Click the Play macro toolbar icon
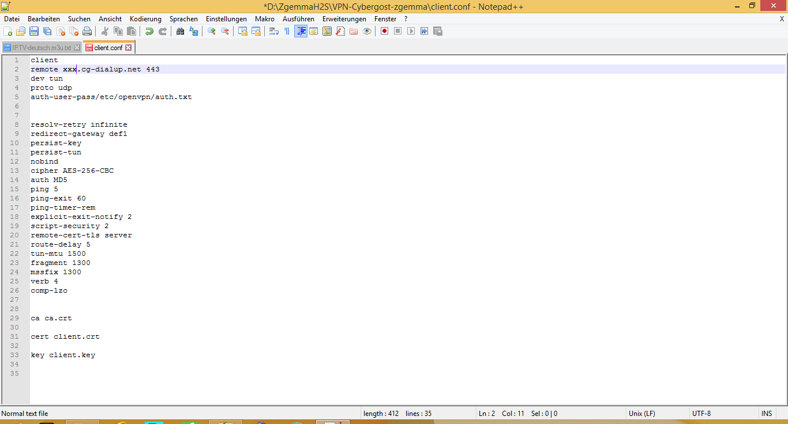Image resolution: width=788 pixels, height=424 pixels. pyautogui.click(x=411, y=31)
